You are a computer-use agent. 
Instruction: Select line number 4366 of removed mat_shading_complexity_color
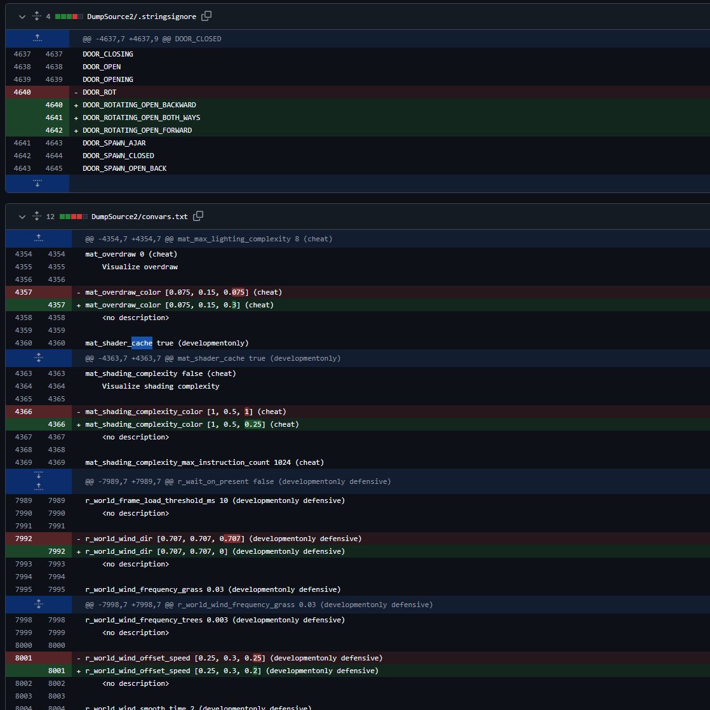[23, 412]
